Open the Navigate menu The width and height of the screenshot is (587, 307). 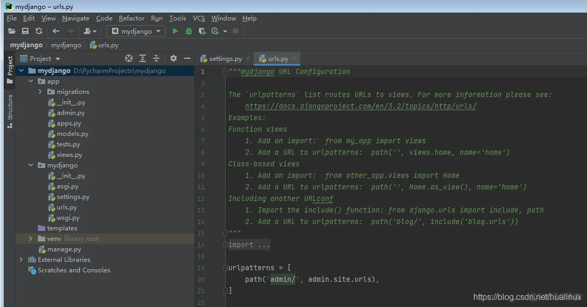pyautogui.click(x=76, y=18)
